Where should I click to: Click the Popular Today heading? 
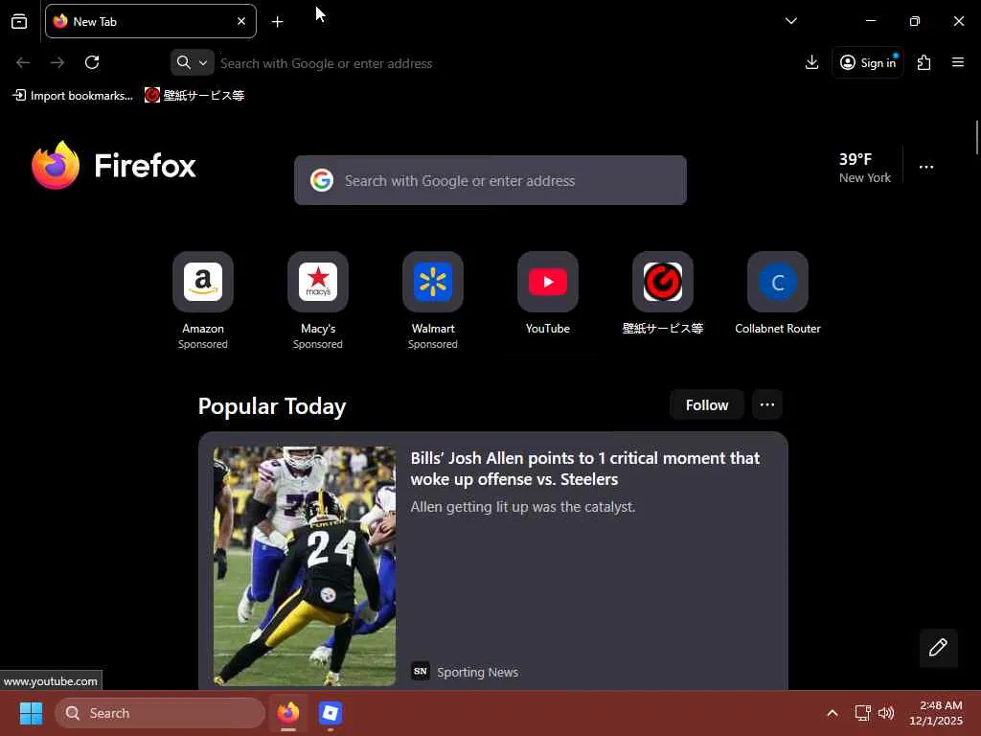272,406
